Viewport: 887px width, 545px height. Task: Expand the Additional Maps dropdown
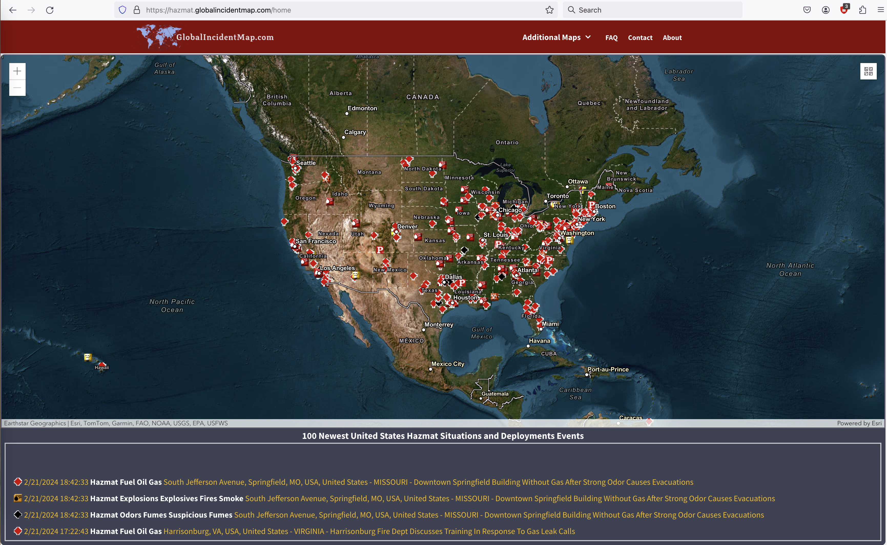tap(556, 37)
